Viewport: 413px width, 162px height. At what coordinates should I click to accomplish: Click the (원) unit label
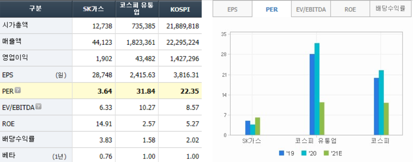point(61,75)
